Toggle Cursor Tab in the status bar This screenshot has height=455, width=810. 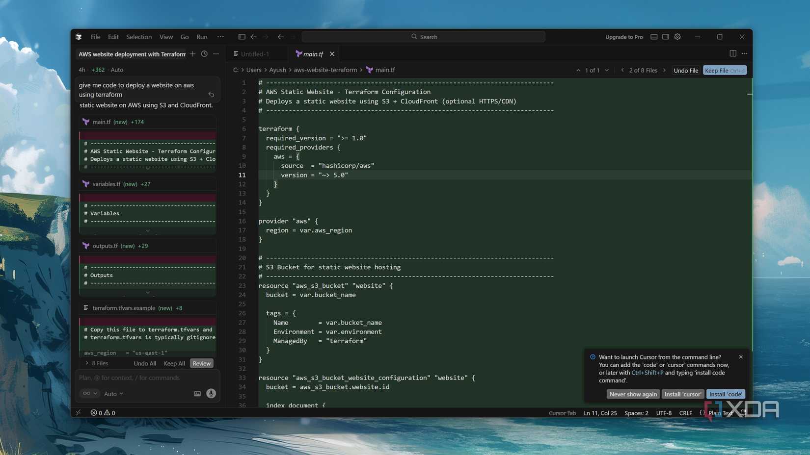(563, 413)
